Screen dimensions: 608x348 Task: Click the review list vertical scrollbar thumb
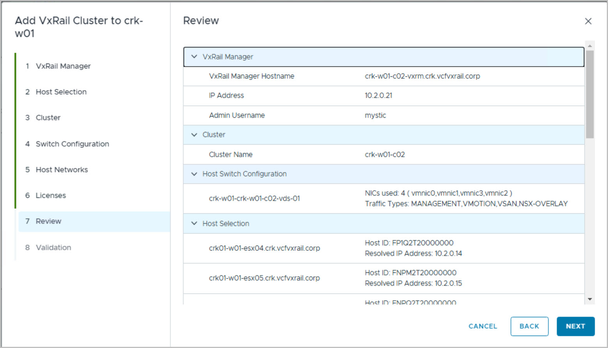[x=590, y=94]
